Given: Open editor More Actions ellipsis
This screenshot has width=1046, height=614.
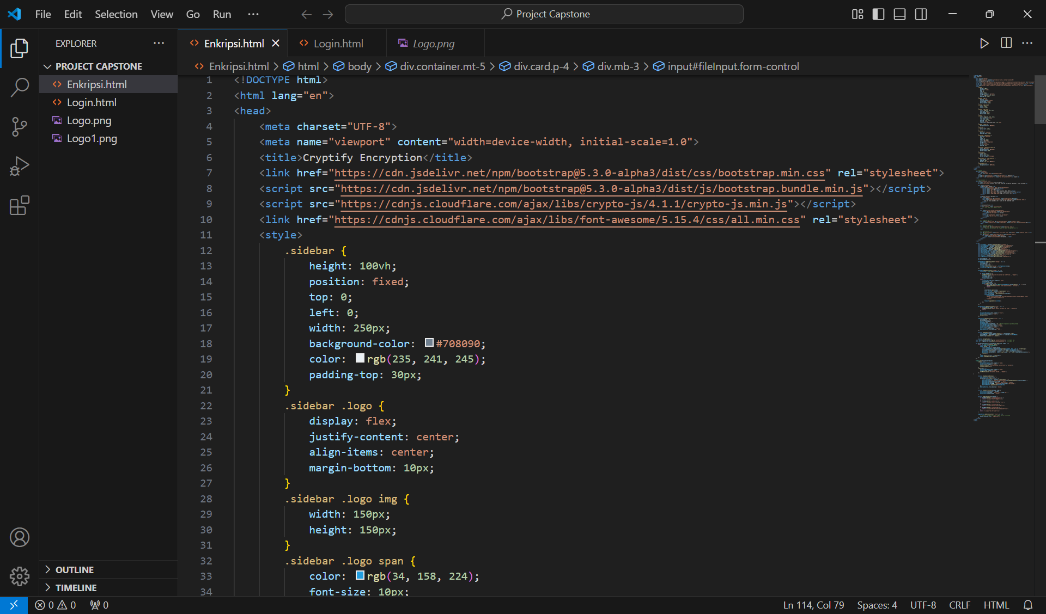Looking at the screenshot, I should [x=1027, y=43].
